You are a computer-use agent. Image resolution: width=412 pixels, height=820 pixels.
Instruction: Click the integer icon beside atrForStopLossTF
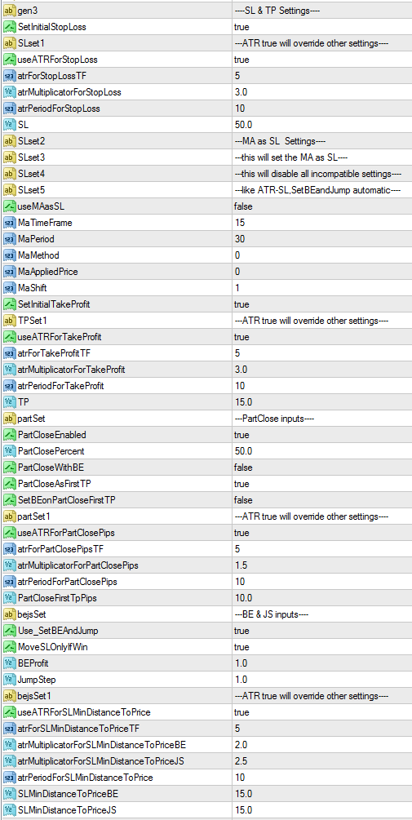(x=10, y=76)
